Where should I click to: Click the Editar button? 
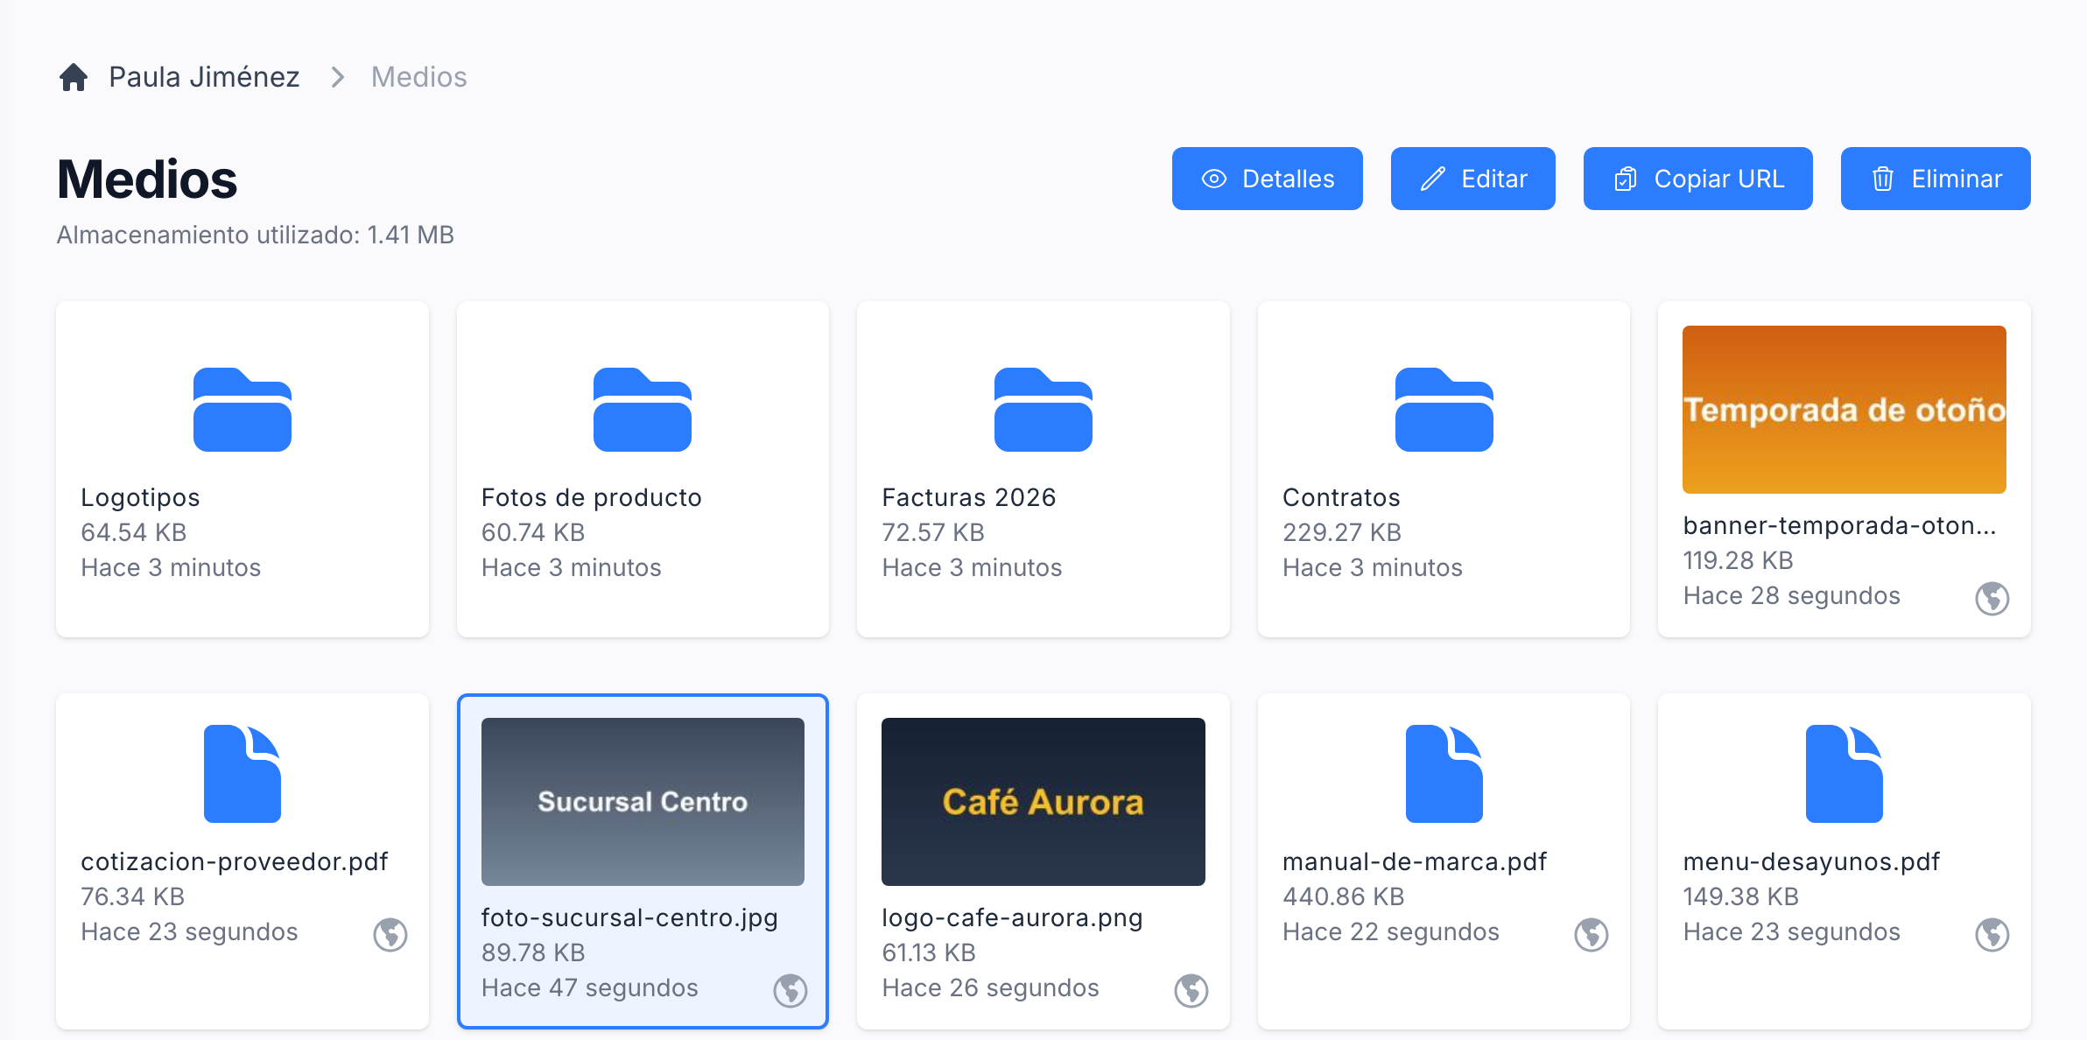pos(1472,179)
